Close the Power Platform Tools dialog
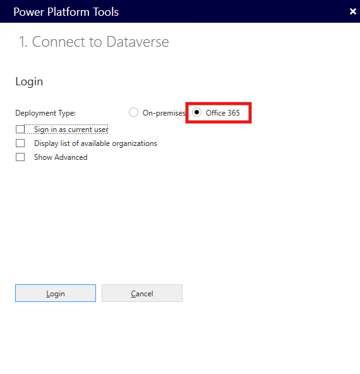The image size is (360, 374). tap(353, 11)
